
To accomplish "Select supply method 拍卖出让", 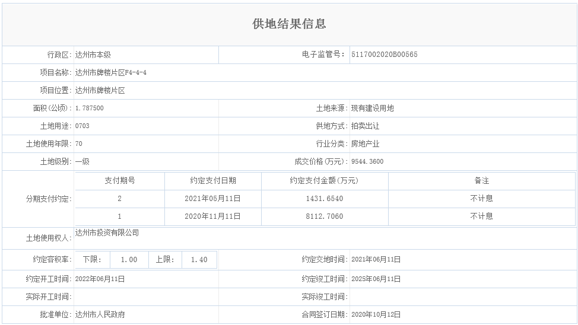I will pyautogui.click(x=365, y=126).
